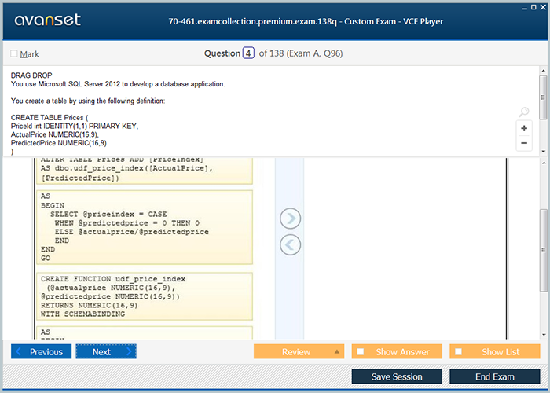The width and height of the screenshot is (550, 393).
Task: Click the question text scrollbar thumb
Action: tap(544, 97)
